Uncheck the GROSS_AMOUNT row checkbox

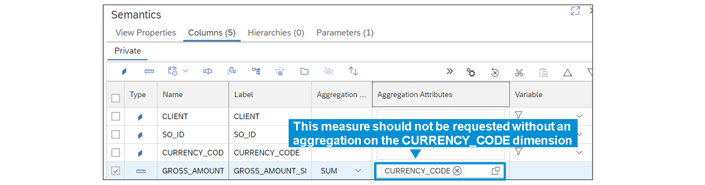coord(115,171)
